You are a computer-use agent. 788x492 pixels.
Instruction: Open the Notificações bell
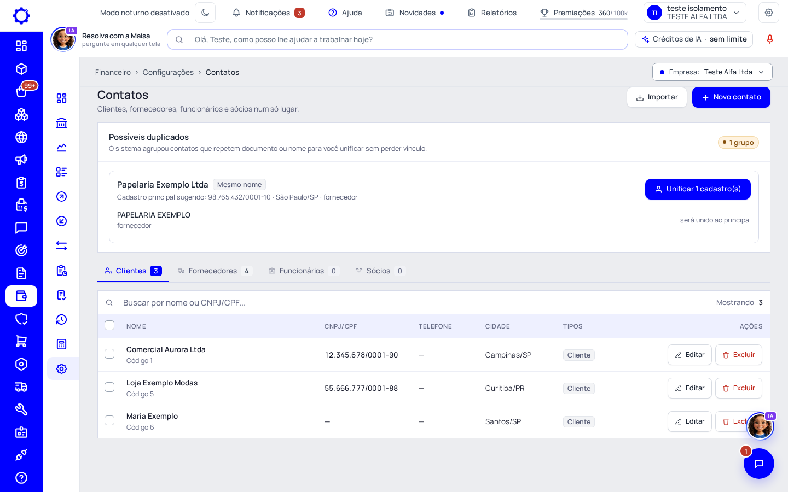point(268,13)
